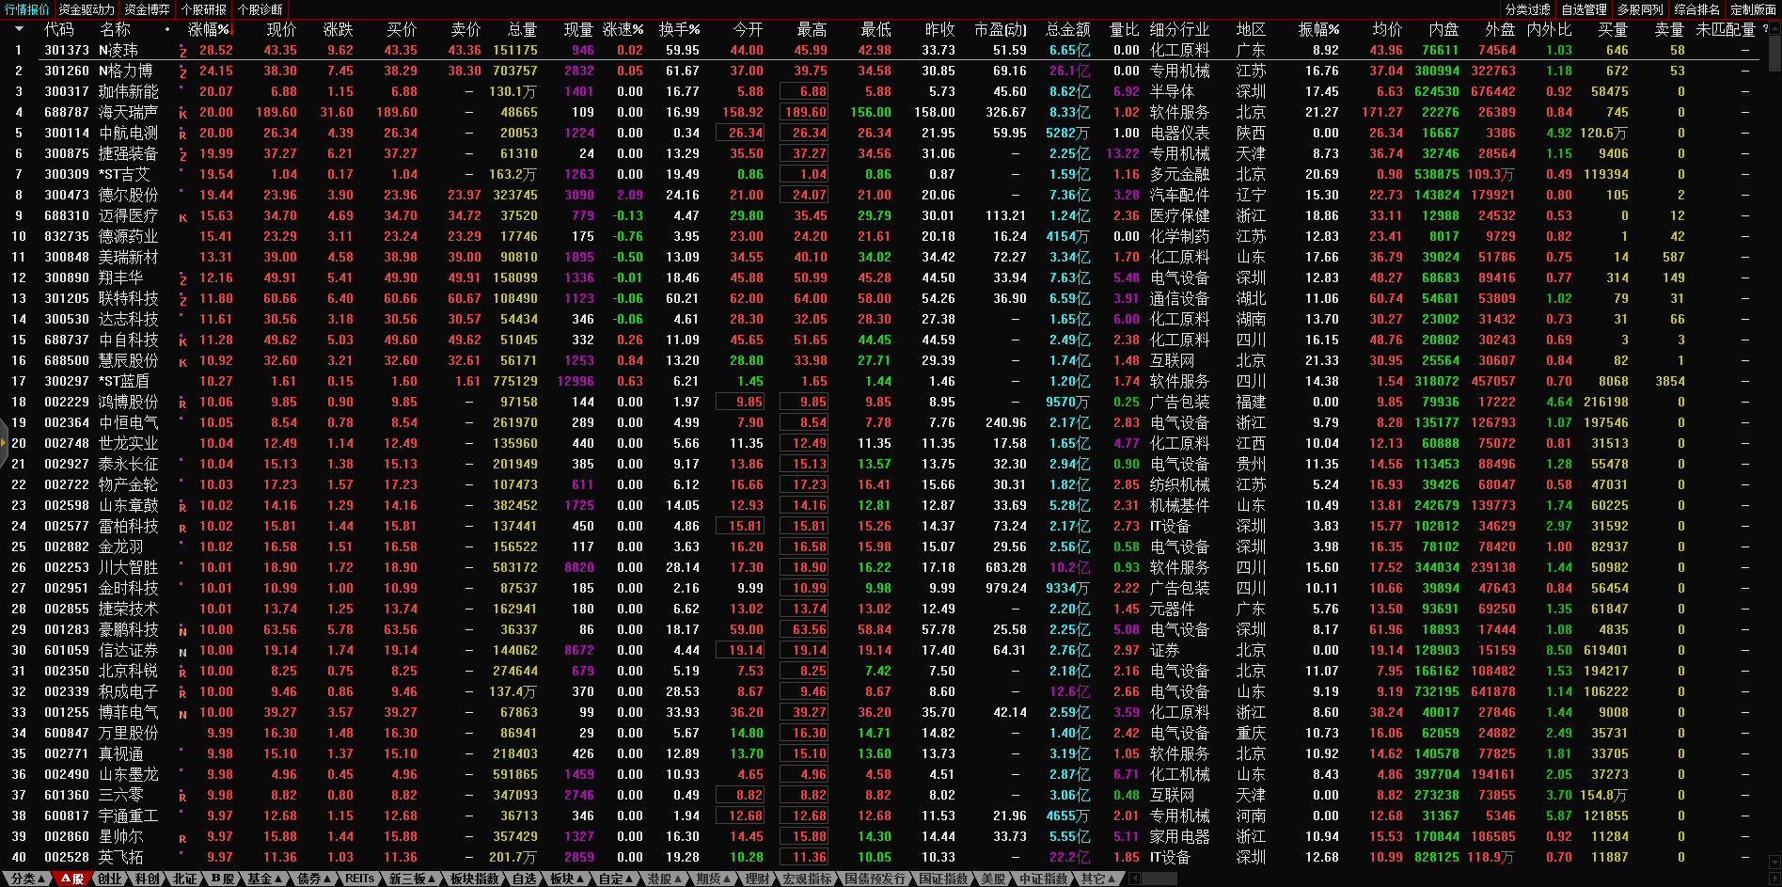1782x887 pixels.
Task: Click the help question mark at the header's right end
Action: click(x=1764, y=29)
